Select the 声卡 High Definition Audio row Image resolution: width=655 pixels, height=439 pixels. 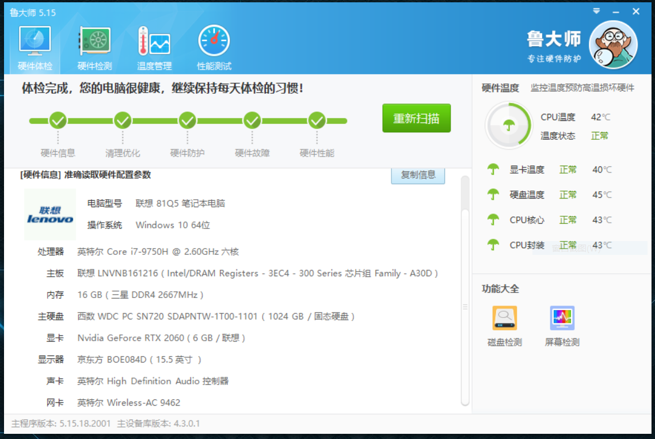pyautogui.click(x=137, y=381)
